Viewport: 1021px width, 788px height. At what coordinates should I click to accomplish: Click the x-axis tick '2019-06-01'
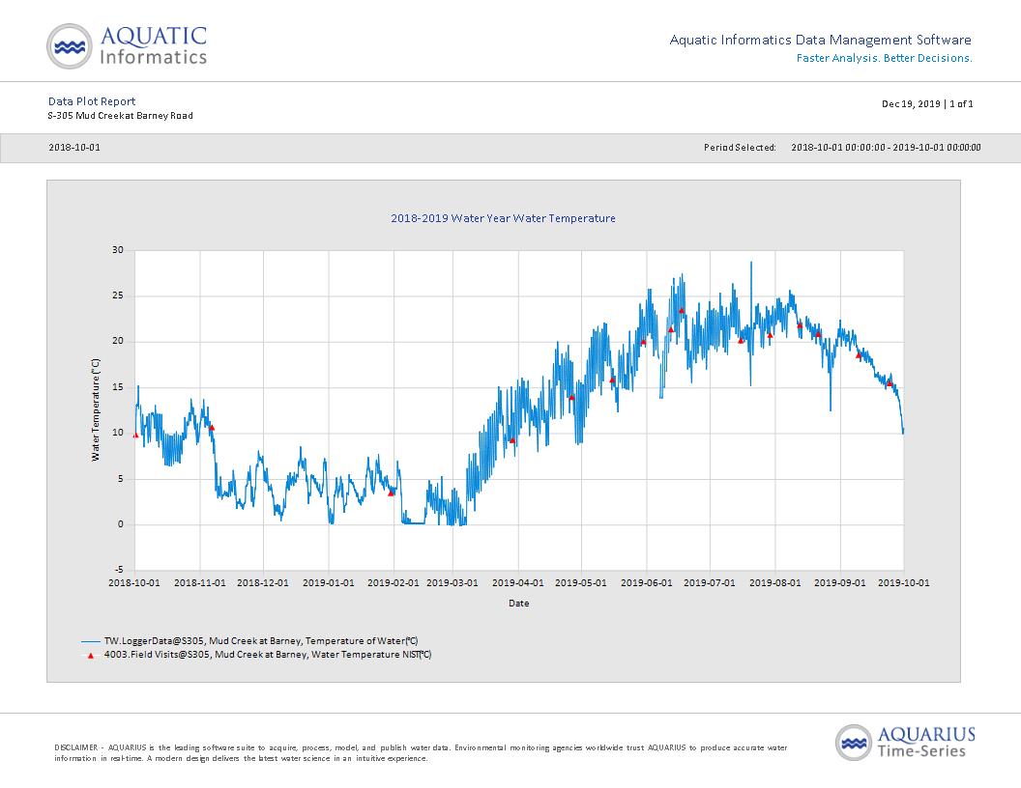(x=647, y=583)
